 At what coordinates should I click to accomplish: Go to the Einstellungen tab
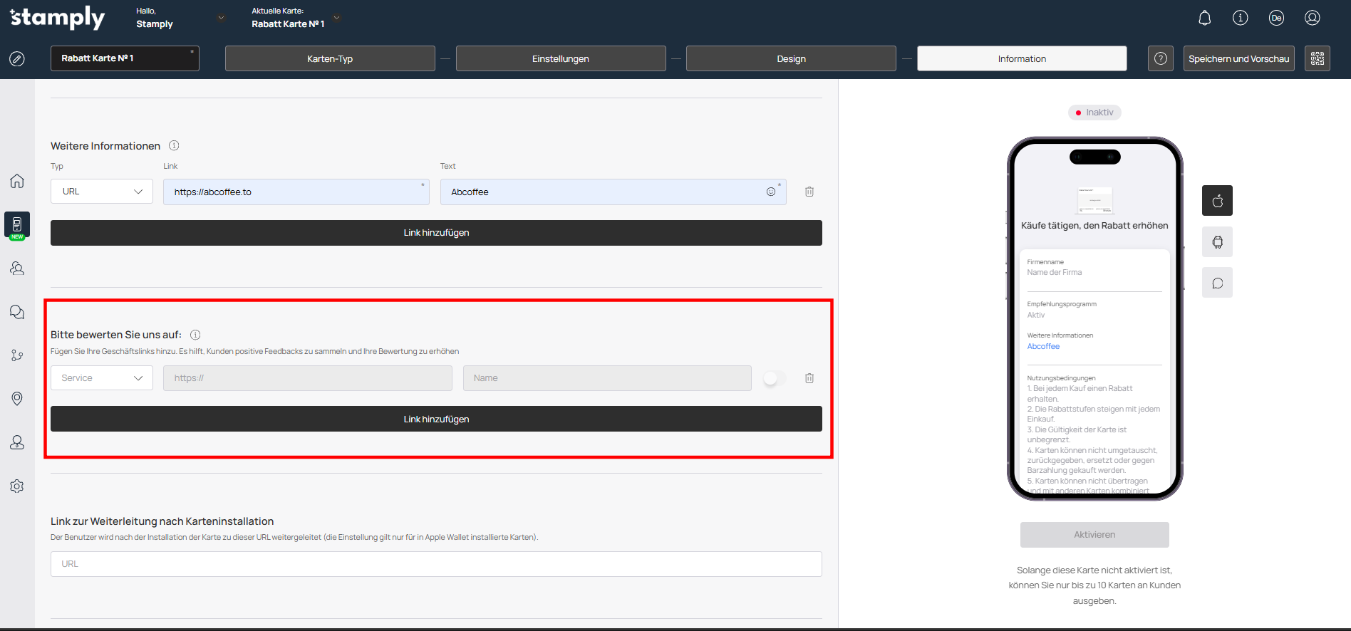[561, 58]
